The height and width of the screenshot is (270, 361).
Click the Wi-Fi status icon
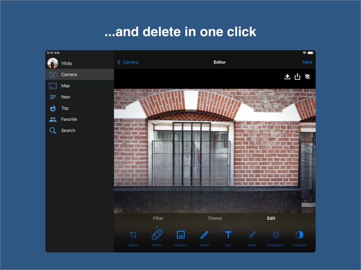pyautogui.click(x=304, y=53)
